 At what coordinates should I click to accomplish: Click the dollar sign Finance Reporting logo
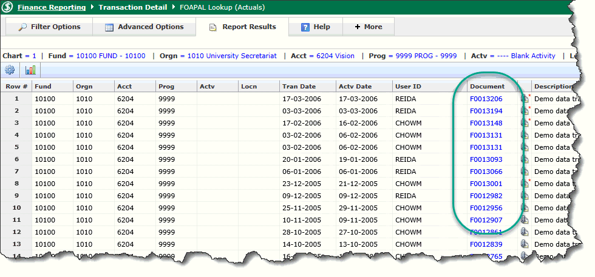pos(8,8)
